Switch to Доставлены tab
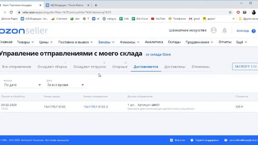This screenshot has height=145, width=258. 175,67
